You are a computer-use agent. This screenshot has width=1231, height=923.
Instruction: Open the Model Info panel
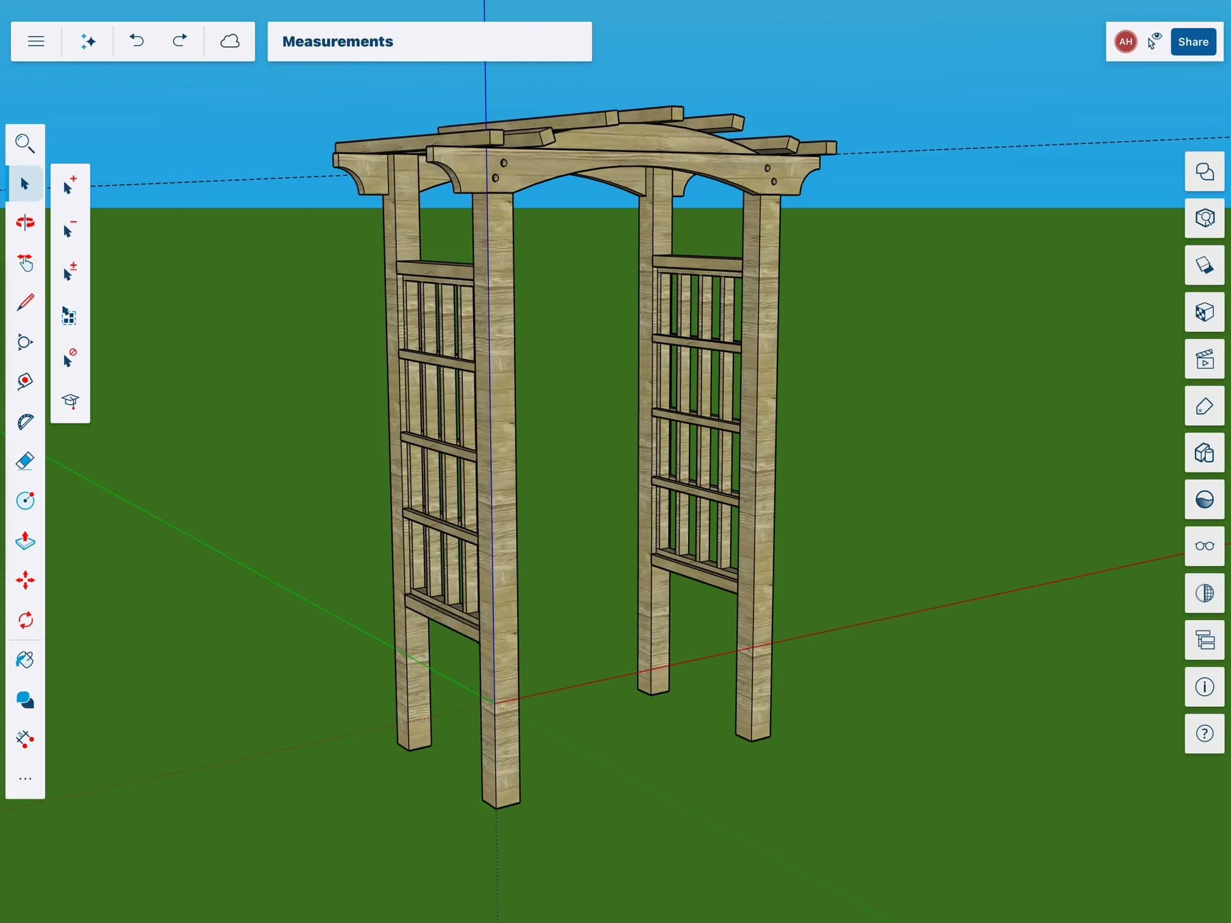pos(1204,687)
